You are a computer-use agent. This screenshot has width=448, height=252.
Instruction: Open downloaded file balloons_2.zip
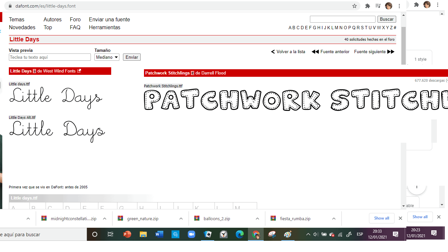217,219
